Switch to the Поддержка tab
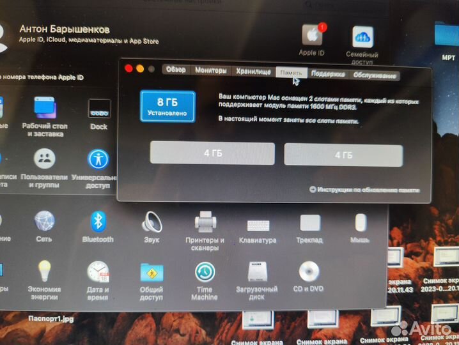This screenshot has width=459, height=345. click(328, 74)
